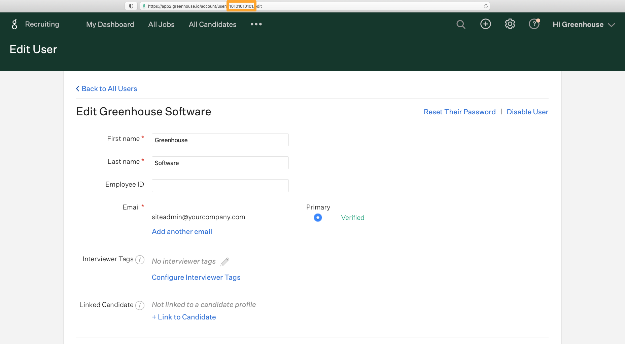The height and width of the screenshot is (344, 625).
Task: Open the search magnifier icon
Action: point(461,24)
